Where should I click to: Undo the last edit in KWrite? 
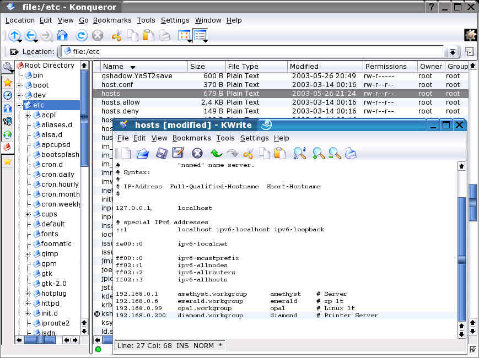(216, 153)
